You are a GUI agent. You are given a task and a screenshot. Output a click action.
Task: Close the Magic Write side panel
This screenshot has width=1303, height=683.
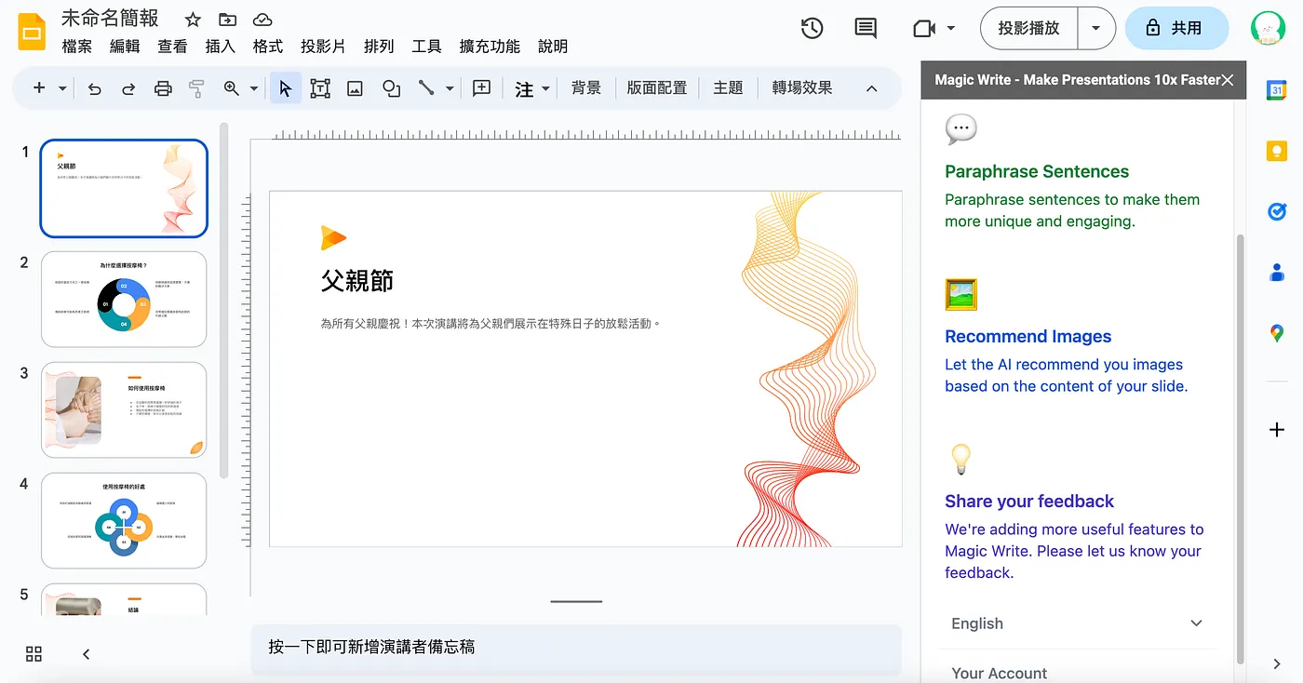(1228, 80)
